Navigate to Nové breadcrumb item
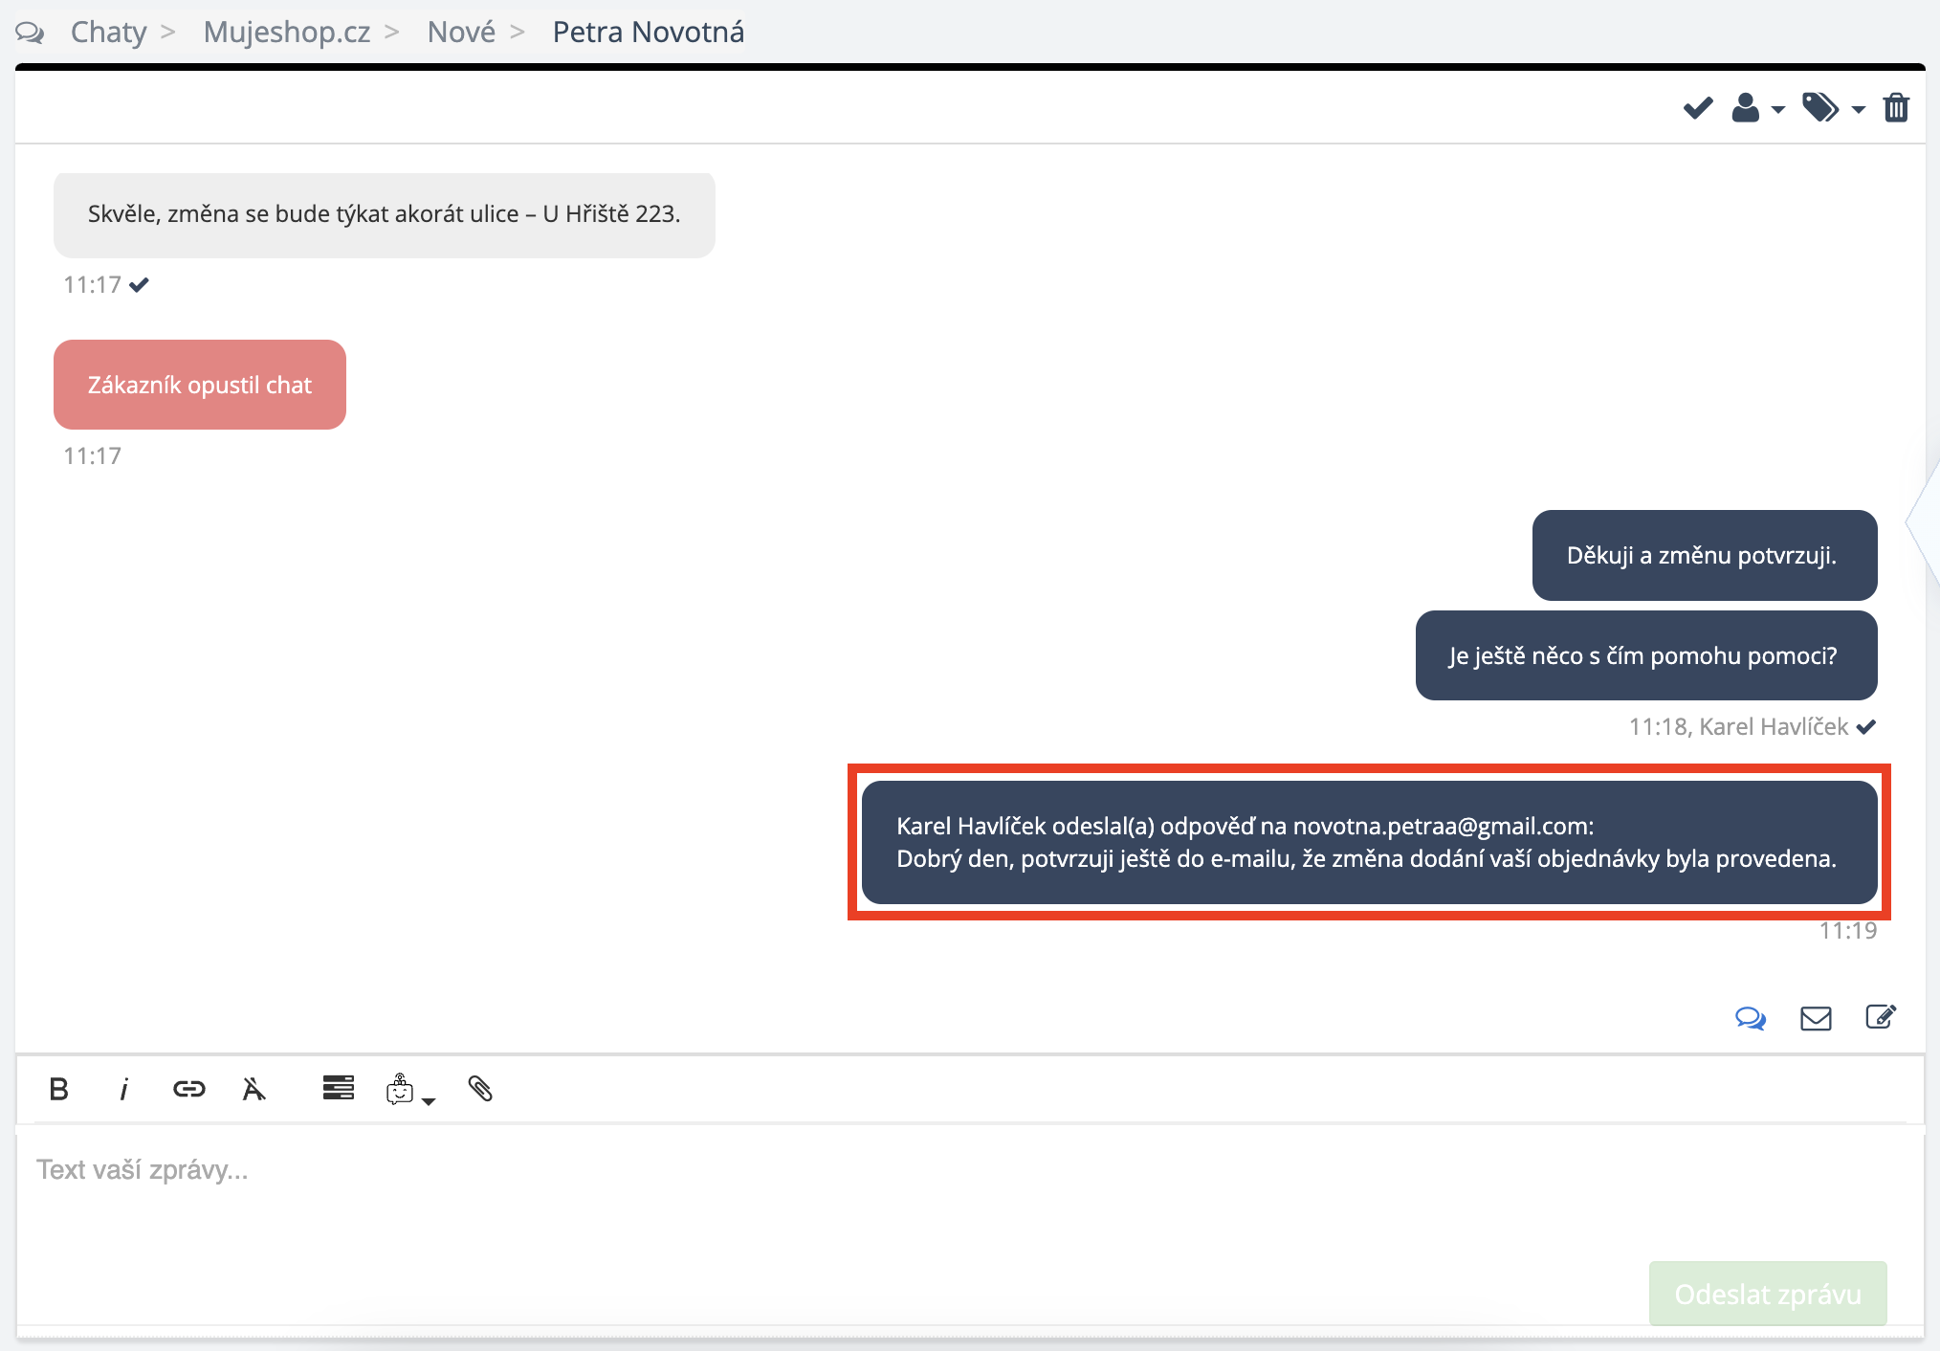 [461, 32]
